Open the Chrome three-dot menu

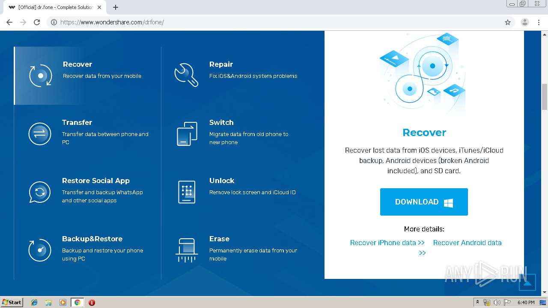(x=539, y=22)
